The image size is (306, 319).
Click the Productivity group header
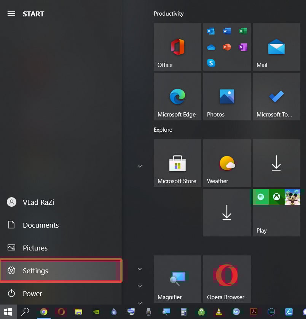[169, 14]
